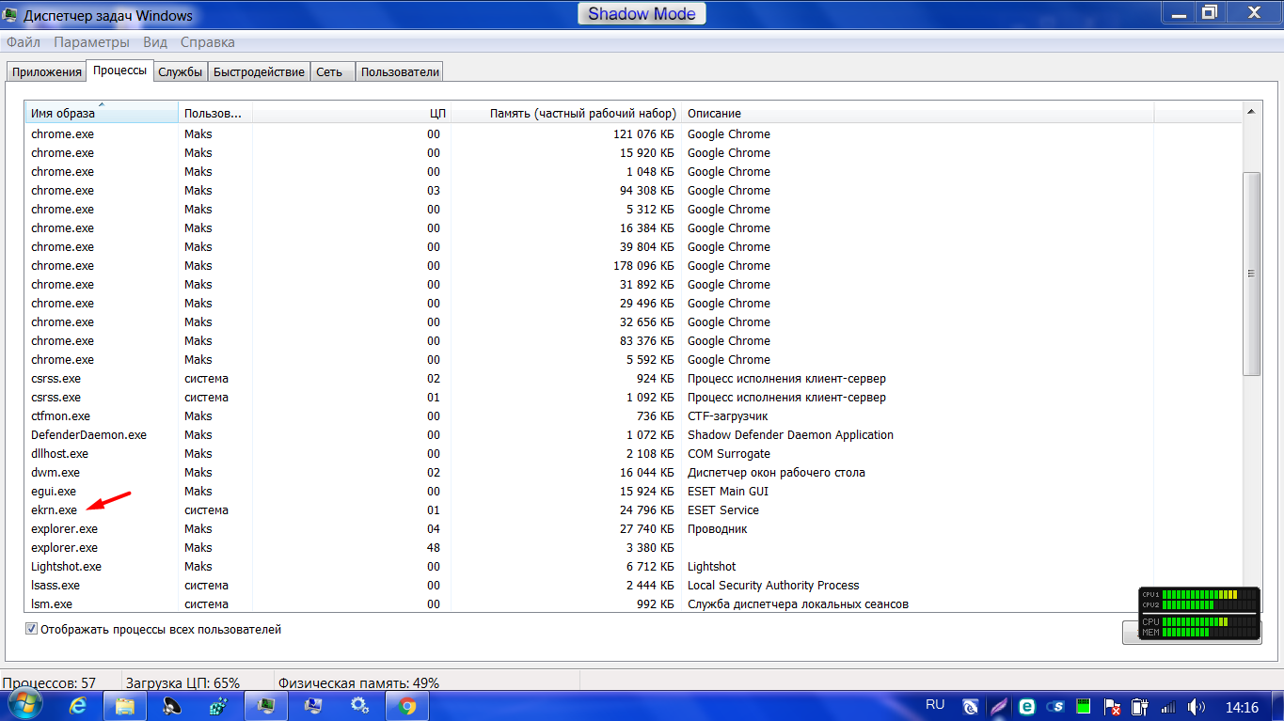Select chrome.exe using 178 096 КБ
Screen dimensions: 1284x721
click(633, 266)
